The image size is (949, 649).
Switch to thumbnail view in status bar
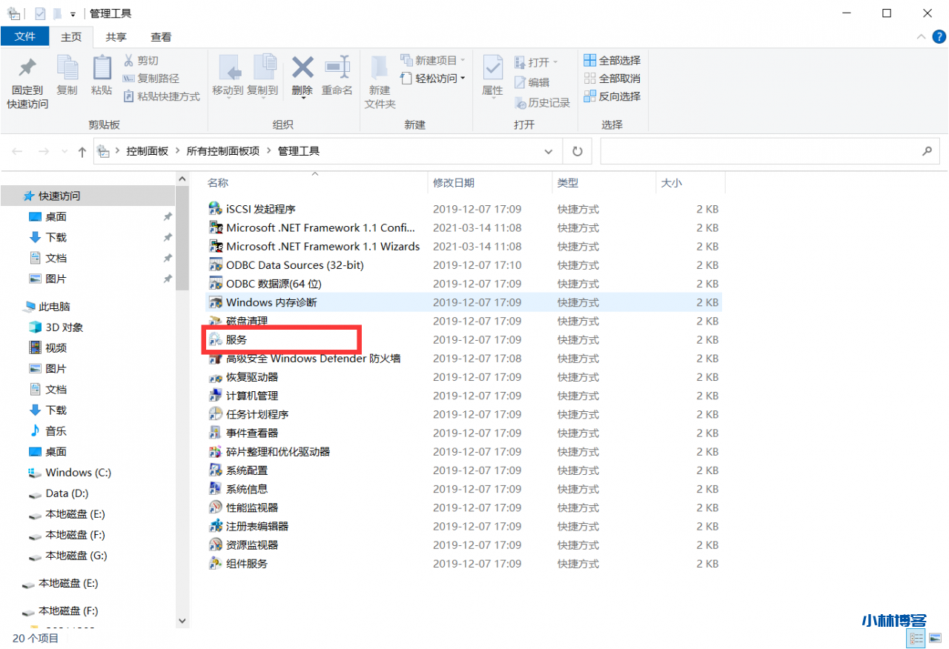pos(935,637)
